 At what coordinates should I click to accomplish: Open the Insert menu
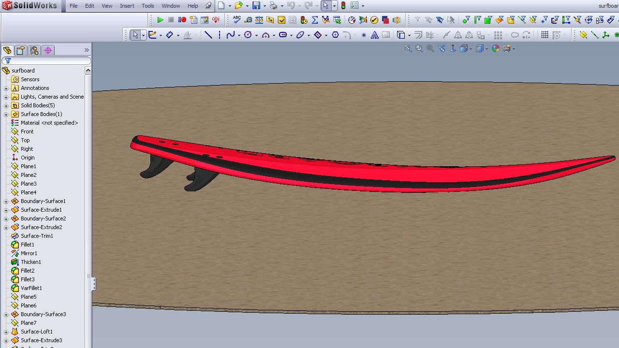(x=127, y=6)
